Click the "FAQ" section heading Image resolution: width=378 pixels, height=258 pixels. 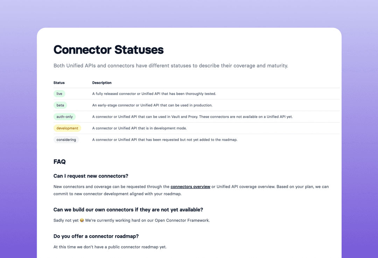pos(59,162)
